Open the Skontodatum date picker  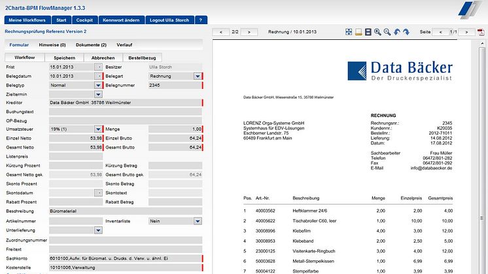(x=98, y=193)
